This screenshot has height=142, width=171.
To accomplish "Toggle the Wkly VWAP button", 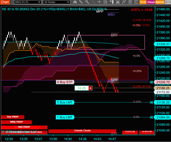I will [x=16, y=122].
